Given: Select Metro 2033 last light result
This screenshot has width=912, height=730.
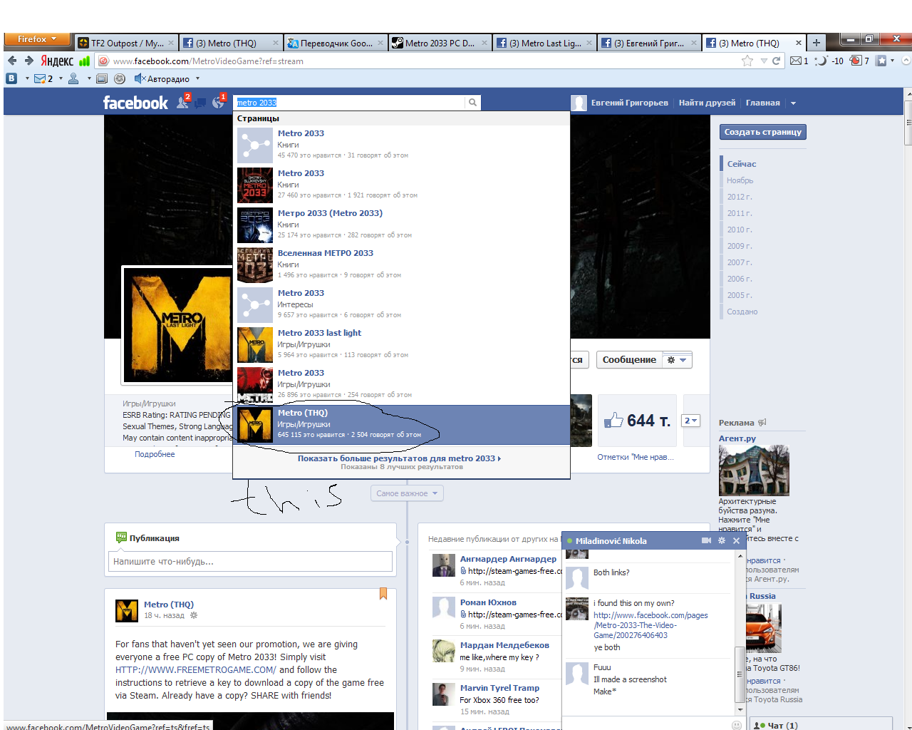Looking at the screenshot, I should tap(403, 344).
